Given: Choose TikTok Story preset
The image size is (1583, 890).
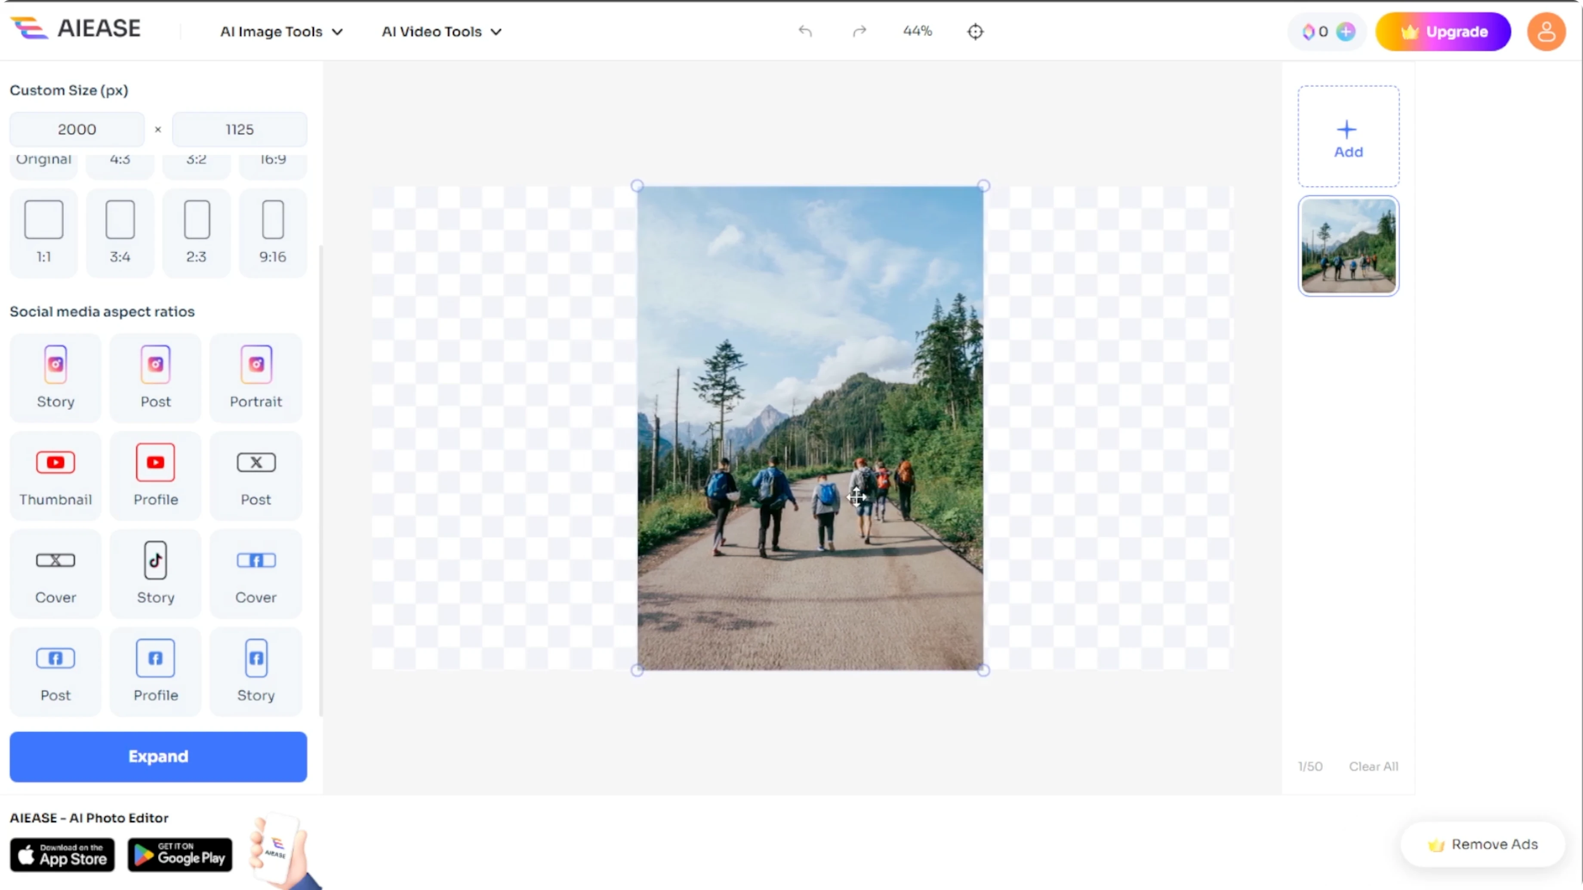Looking at the screenshot, I should coord(155,574).
